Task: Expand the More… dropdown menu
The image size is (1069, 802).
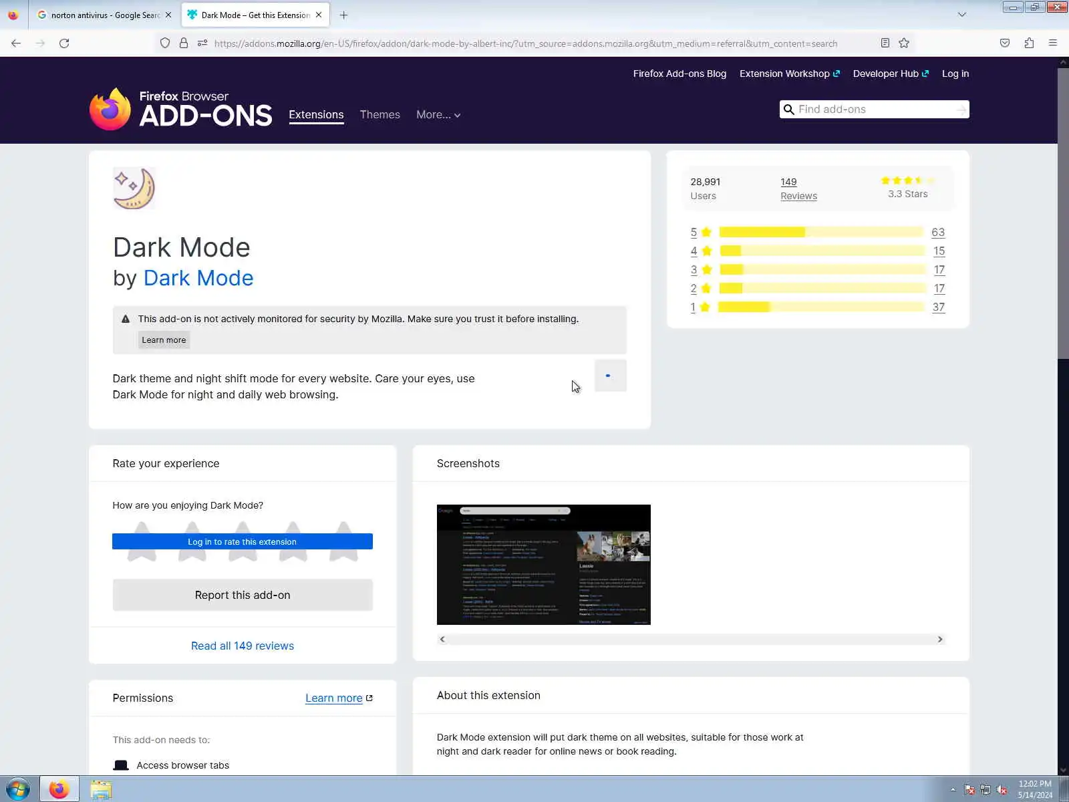Action: click(x=438, y=115)
